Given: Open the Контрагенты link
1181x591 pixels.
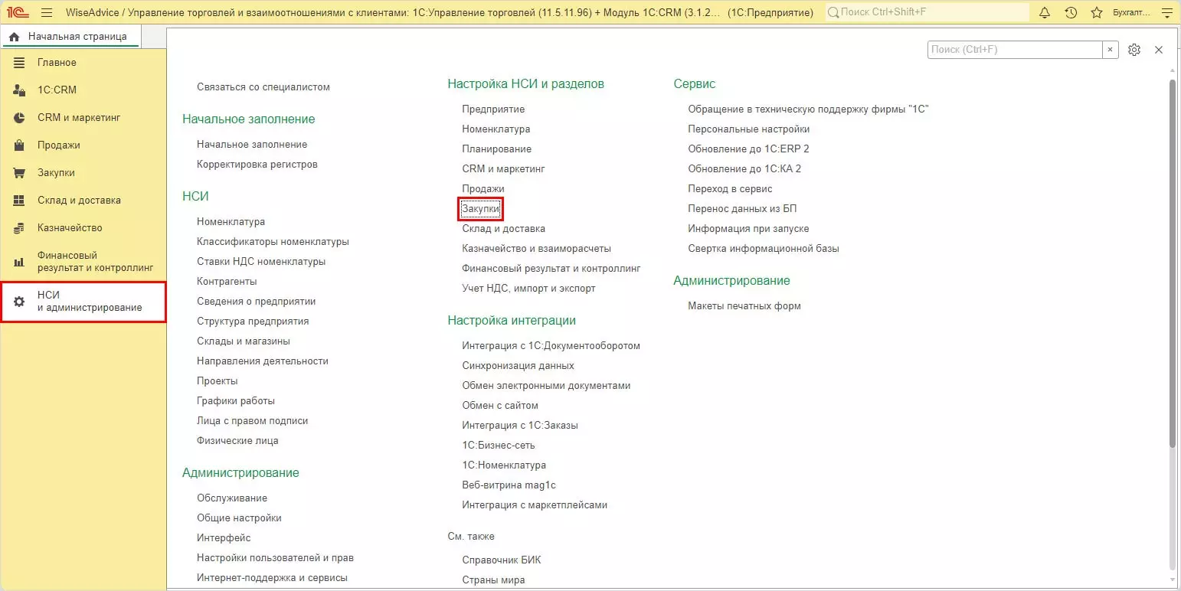Looking at the screenshot, I should click(x=227, y=282).
